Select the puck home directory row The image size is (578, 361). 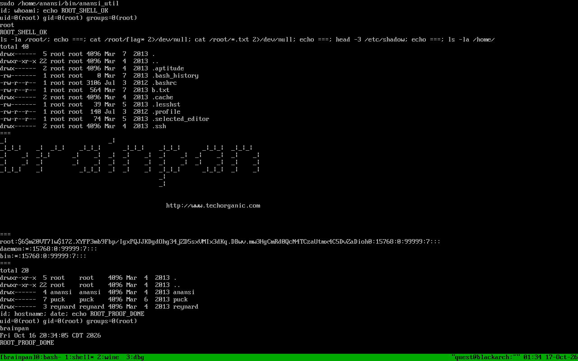point(94,300)
